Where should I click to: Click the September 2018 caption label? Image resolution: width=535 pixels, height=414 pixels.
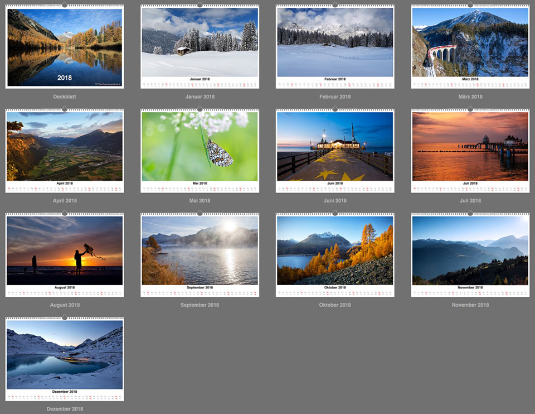200,305
